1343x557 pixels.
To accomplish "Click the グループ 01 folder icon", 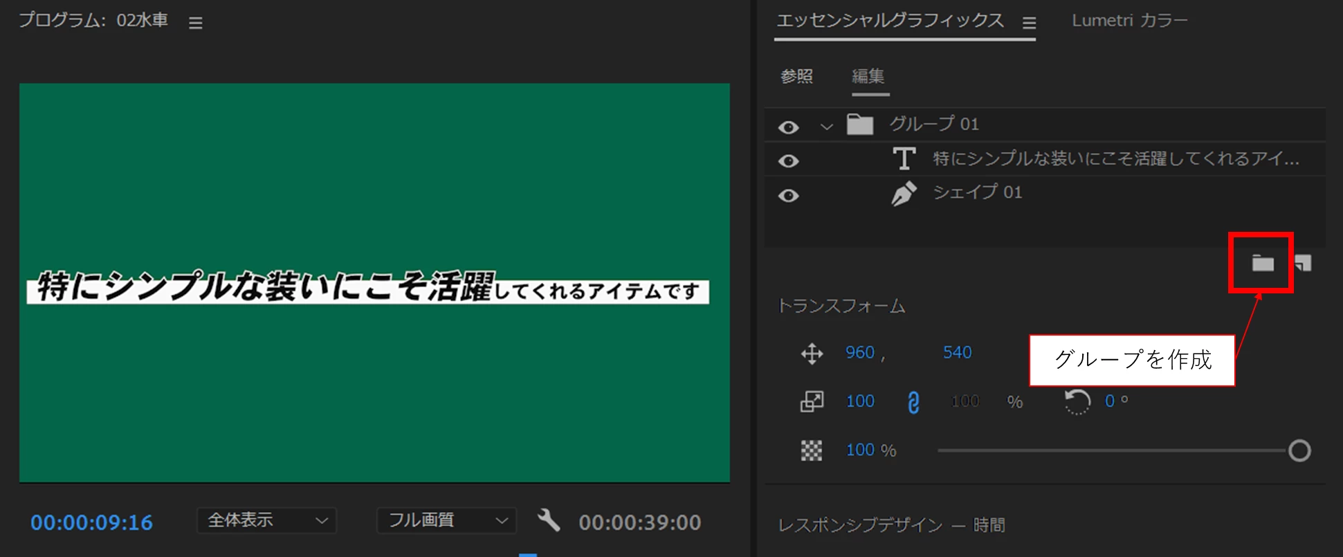I will coord(860,125).
